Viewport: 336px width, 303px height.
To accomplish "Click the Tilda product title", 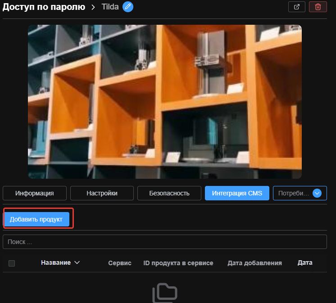I will click(x=110, y=7).
